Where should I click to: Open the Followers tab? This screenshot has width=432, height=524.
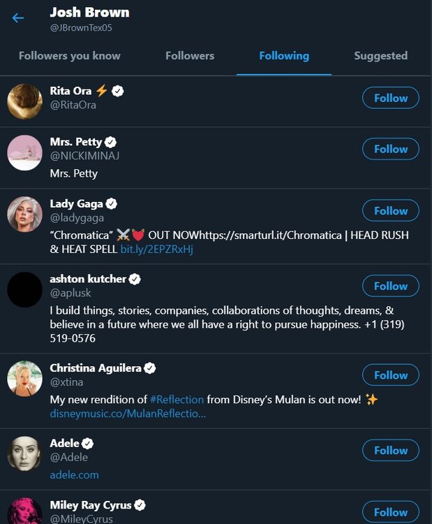click(190, 56)
